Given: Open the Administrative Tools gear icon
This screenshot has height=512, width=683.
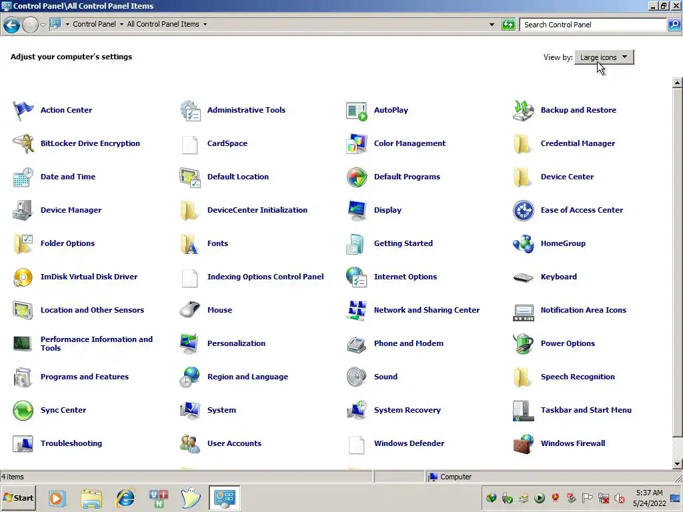Looking at the screenshot, I should [190, 110].
